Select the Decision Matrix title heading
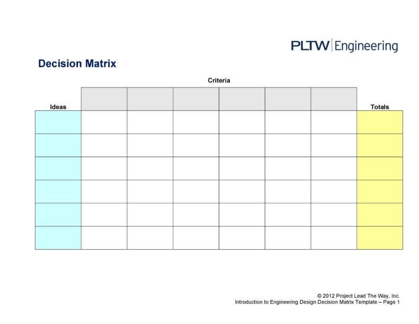 pos(77,64)
